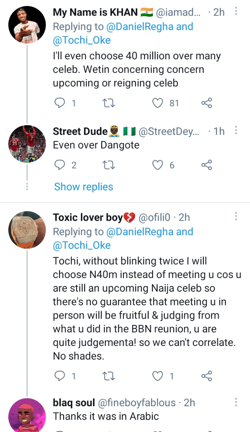250x432 pixels.
Task: Retweet Street Dude's Dangote tweet
Action: [x=109, y=165]
